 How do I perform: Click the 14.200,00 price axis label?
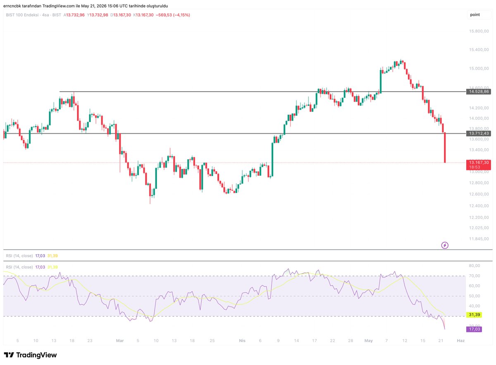click(479, 108)
